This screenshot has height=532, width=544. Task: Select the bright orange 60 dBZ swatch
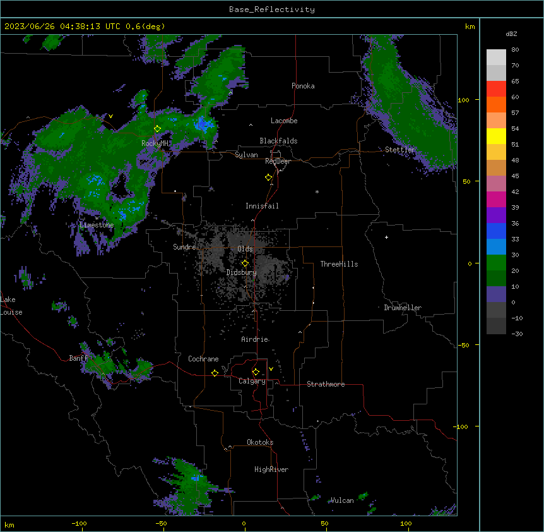point(496,104)
